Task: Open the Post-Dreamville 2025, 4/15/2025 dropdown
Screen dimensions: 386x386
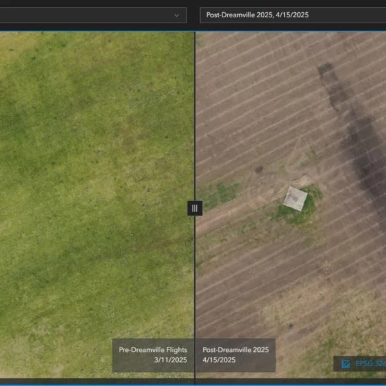Action: [x=293, y=15]
